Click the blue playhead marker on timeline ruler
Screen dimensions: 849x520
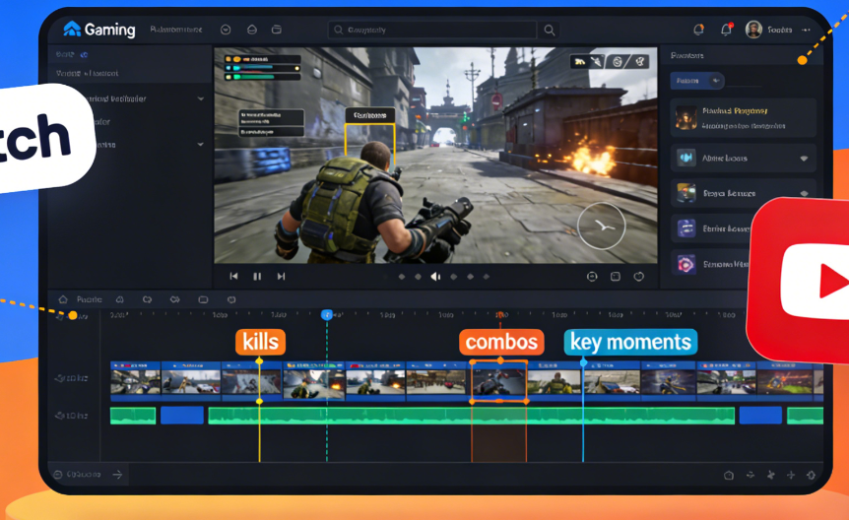pos(327,314)
